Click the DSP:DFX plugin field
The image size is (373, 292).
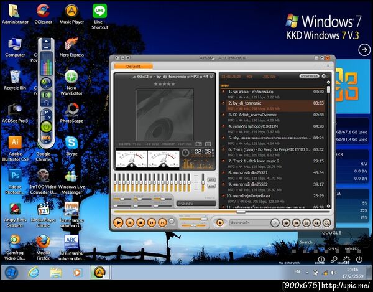click(196, 204)
